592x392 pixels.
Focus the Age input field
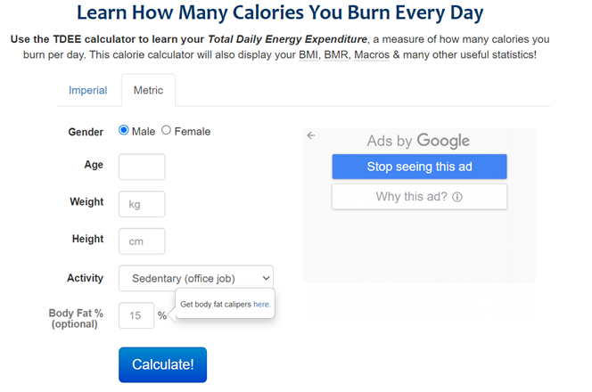(x=142, y=167)
